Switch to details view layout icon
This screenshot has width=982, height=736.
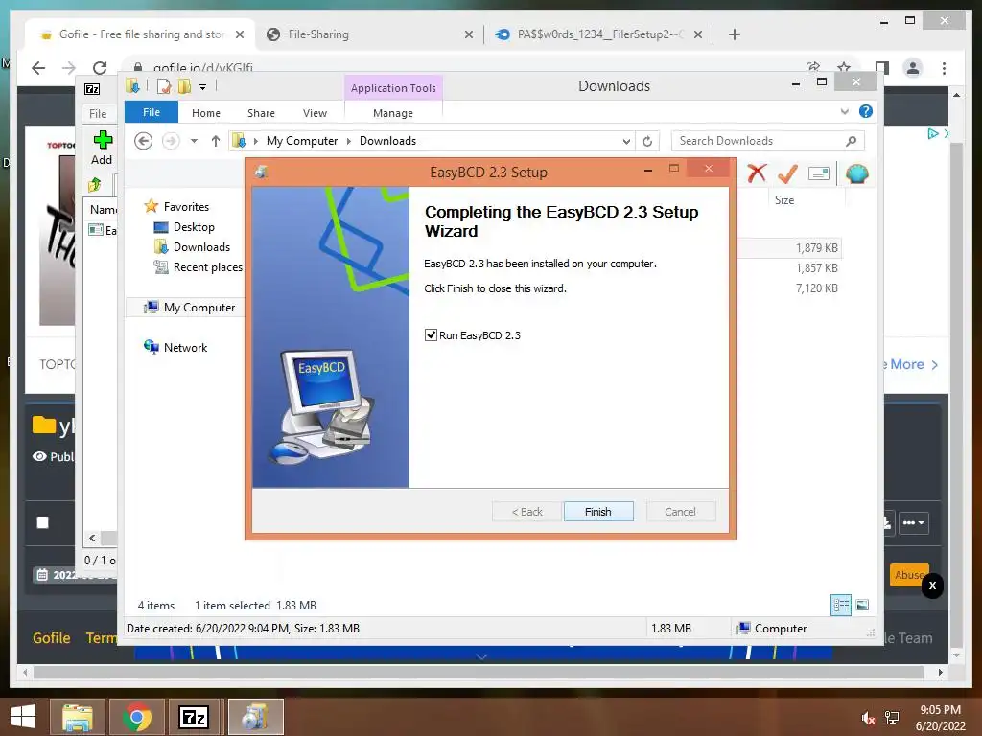tap(841, 606)
